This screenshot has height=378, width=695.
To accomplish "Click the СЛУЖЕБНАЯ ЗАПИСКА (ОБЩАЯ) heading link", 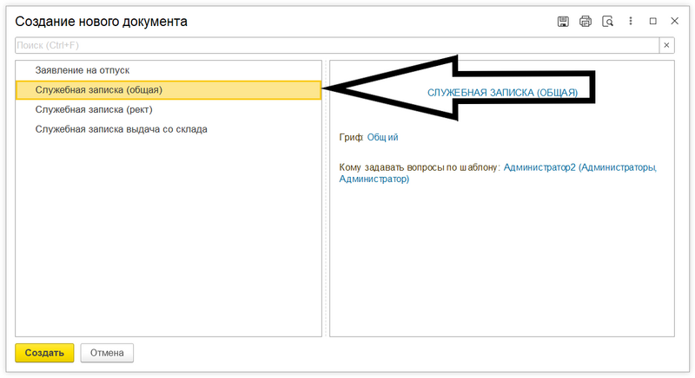I will tap(502, 91).
